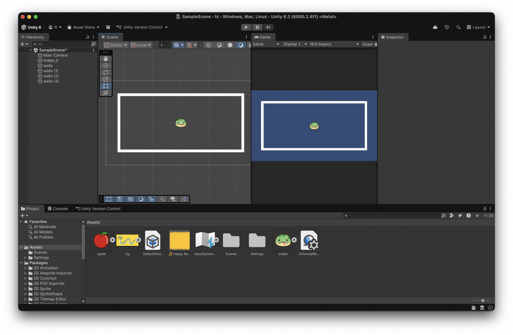513x335 pixels.
Task: Search project assets by label icon
Action: (x=460, y=216)
